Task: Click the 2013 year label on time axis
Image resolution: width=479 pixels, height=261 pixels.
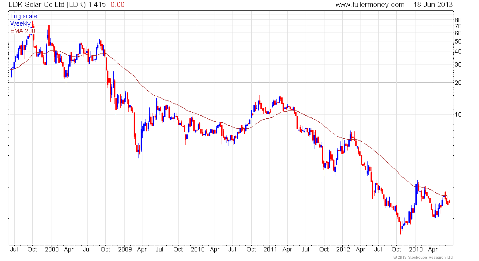Action: click(416, 249)
